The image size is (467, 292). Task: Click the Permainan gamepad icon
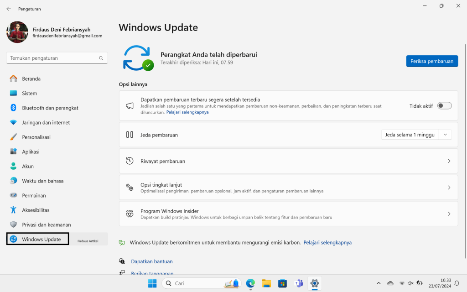(x=13, y=195)
